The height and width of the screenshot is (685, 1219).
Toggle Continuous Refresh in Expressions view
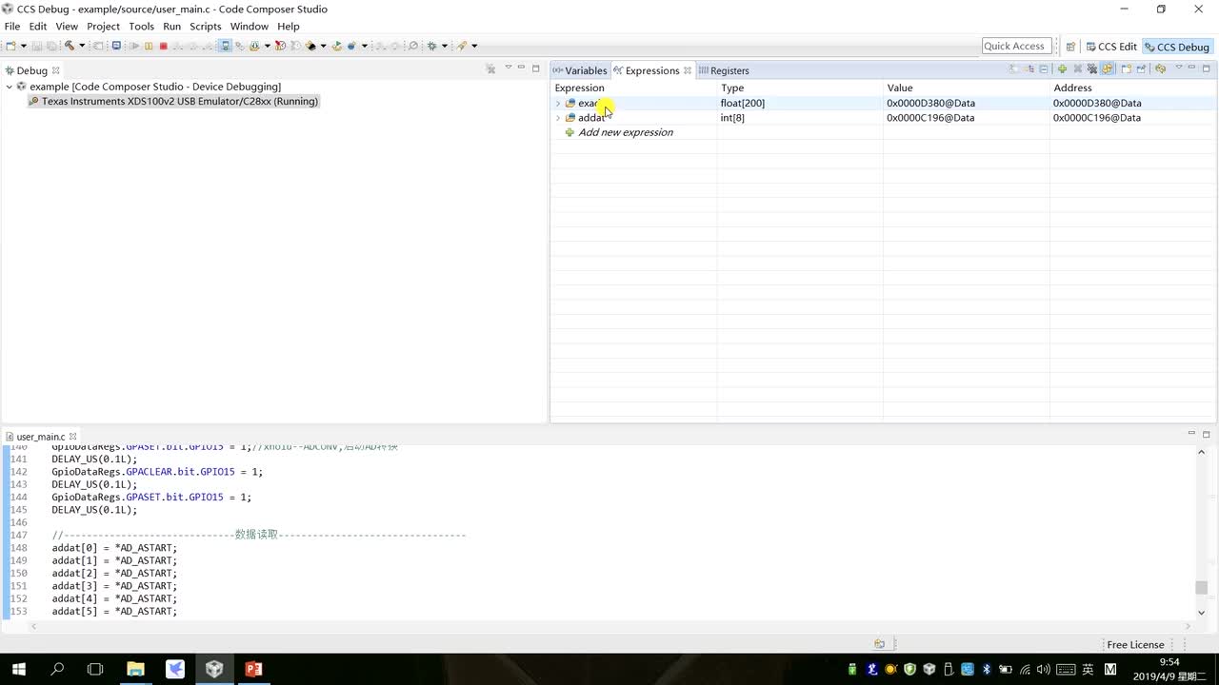(x=1107, y=68)
